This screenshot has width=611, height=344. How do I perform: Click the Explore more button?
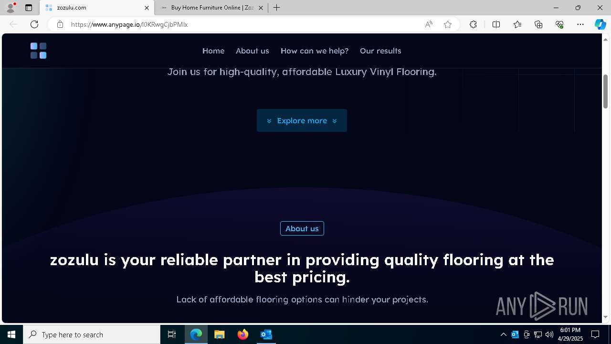pos(302,120)
